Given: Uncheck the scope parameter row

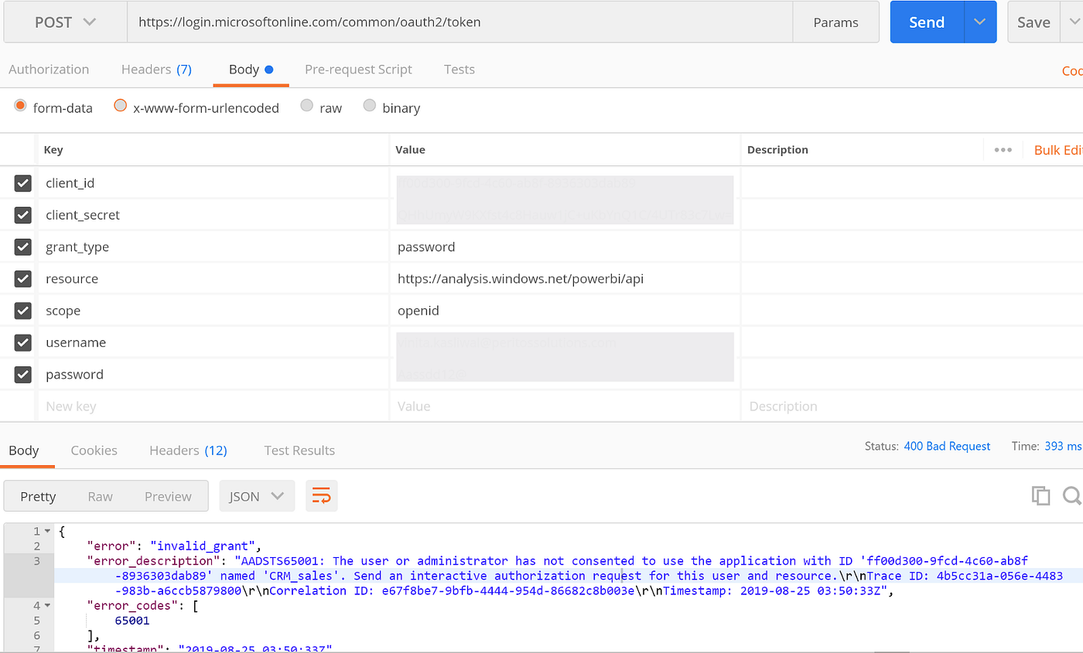Looking at the screenshot, I should click(x=22, y=311).
